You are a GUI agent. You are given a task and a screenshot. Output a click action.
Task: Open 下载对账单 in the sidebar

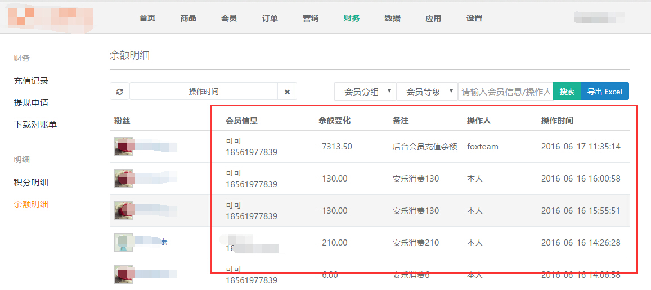click(35, 124)
